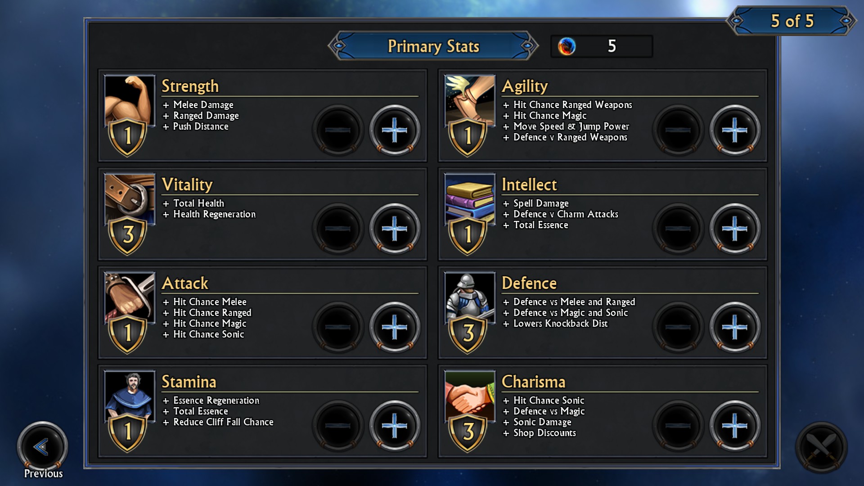Remove a point from Agility
The width and height of the screenshot is (864, 486).
coord(678,130)
